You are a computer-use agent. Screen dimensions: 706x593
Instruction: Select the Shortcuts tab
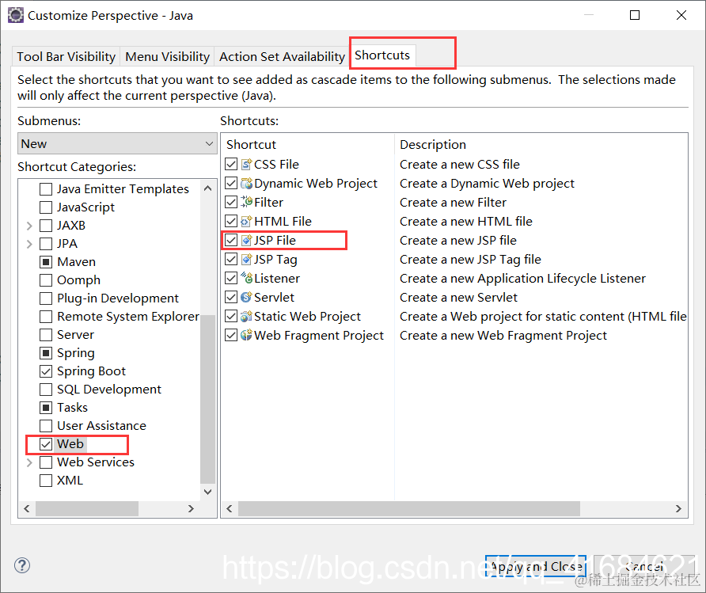(382, 55)
